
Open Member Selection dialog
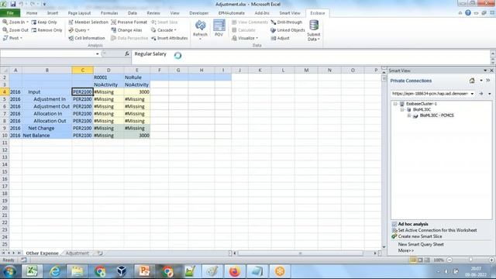click(88, 22)
